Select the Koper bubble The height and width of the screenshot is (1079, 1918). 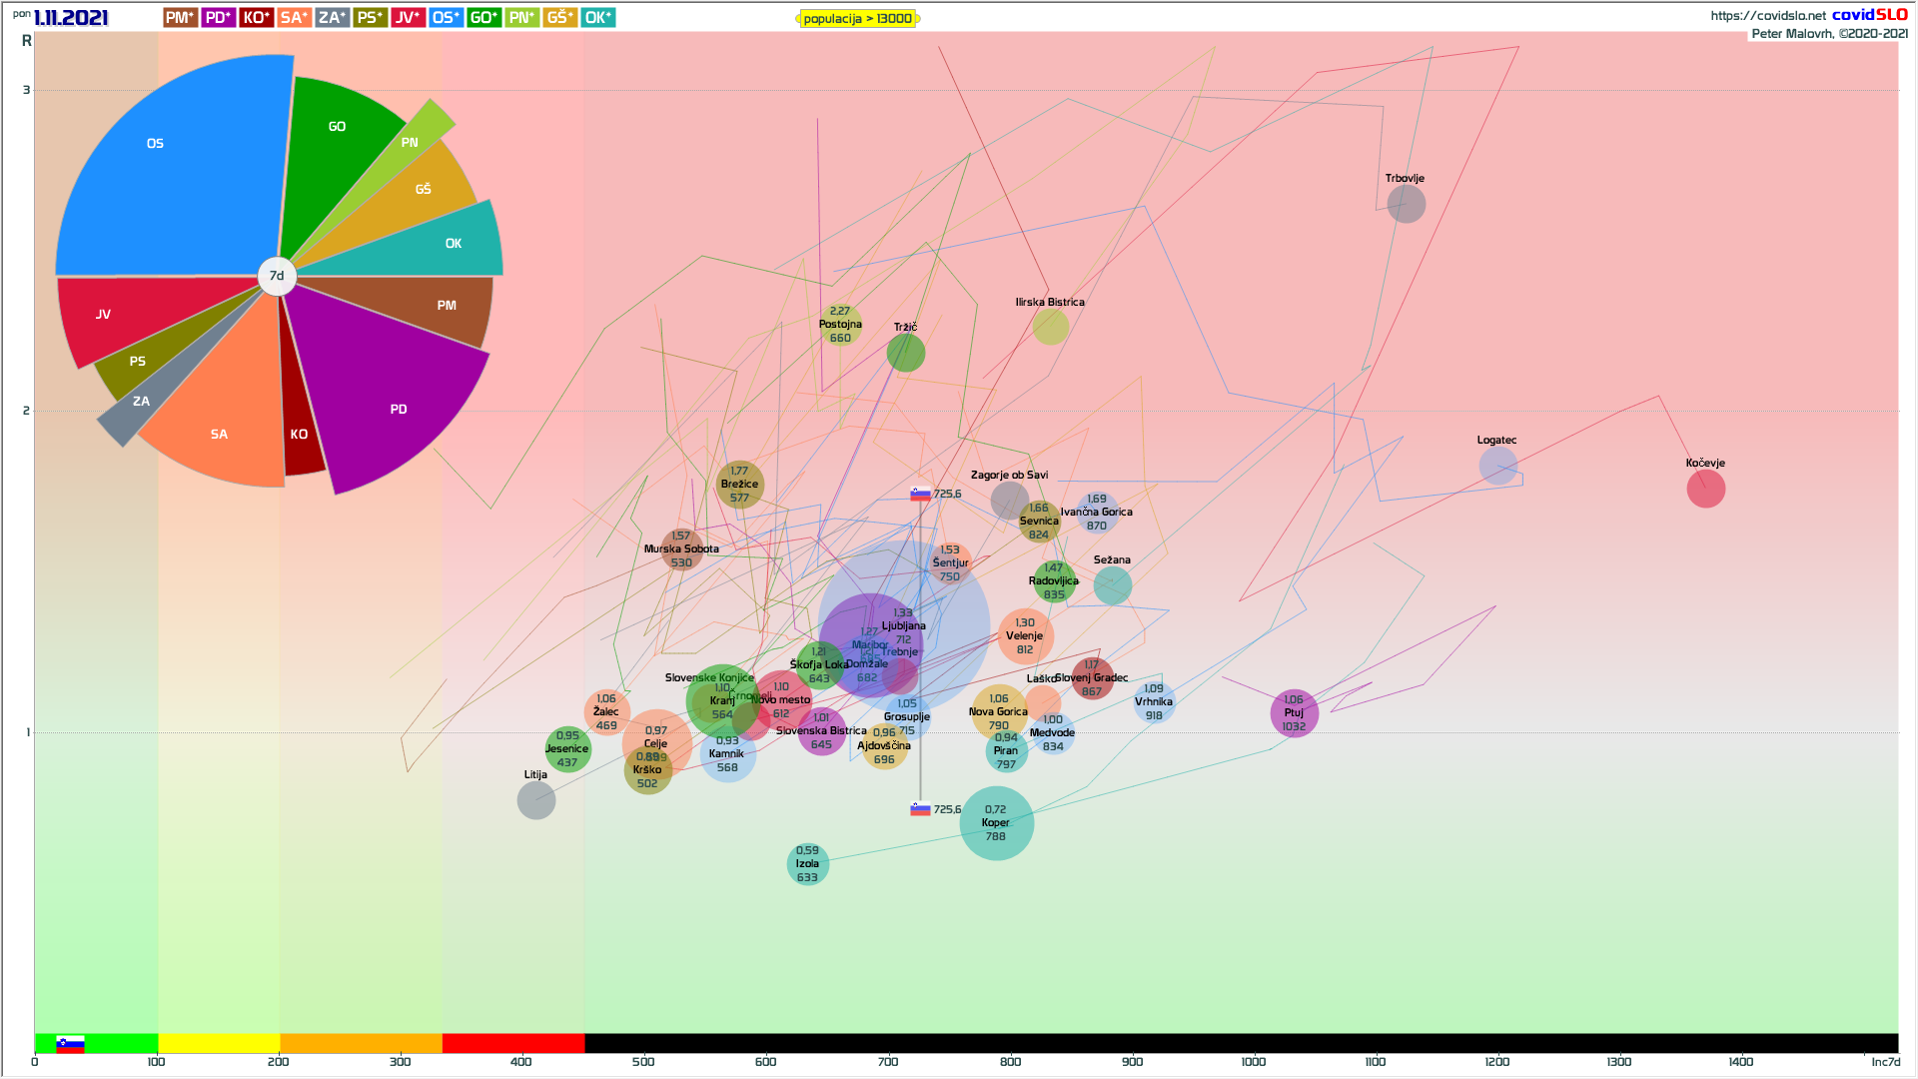coord(996,823)
